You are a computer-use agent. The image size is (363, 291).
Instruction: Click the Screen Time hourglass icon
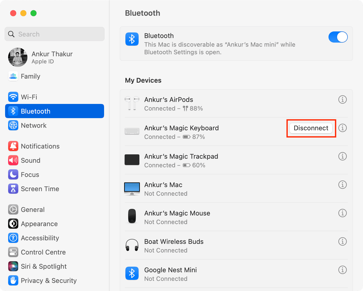(x=13, y=189)
